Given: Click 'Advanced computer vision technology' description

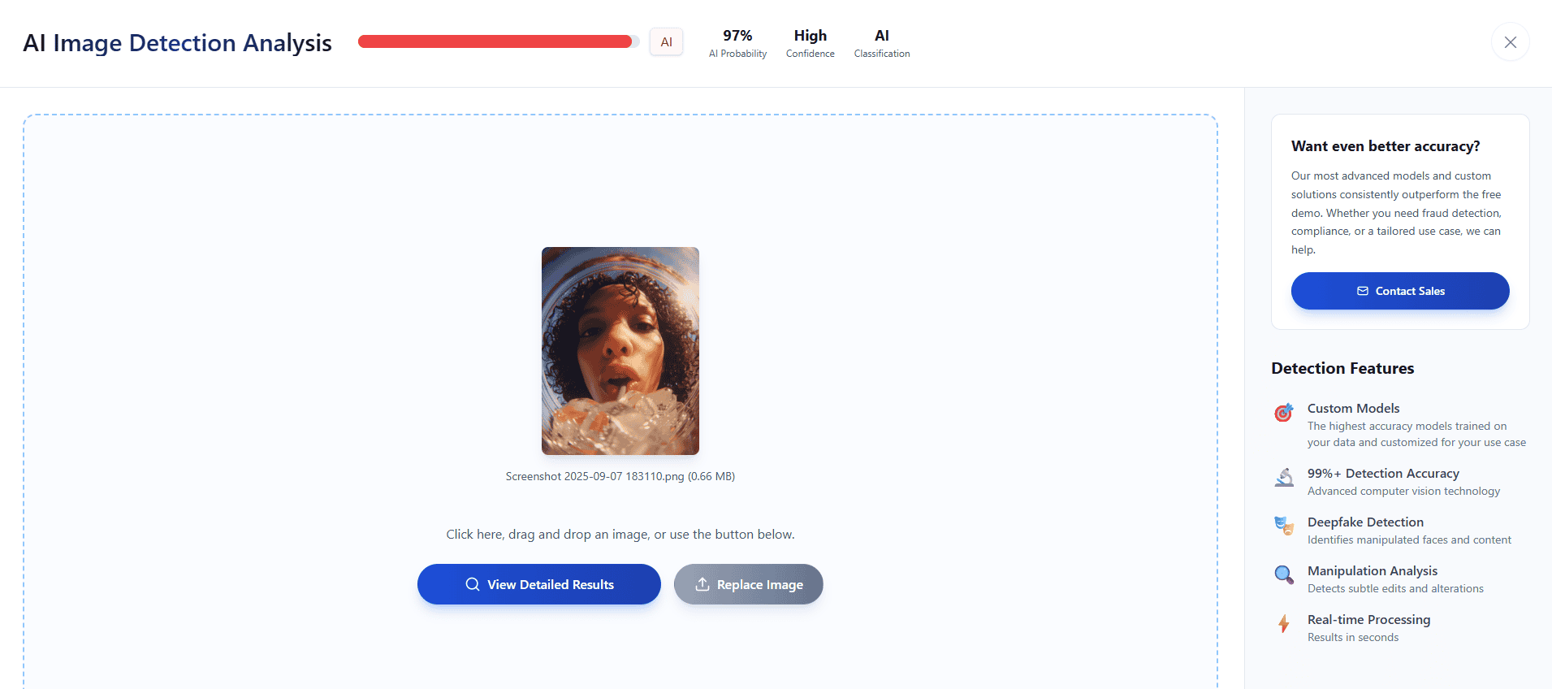Looking at the screenshot, I should click(x=1403, y=491).
